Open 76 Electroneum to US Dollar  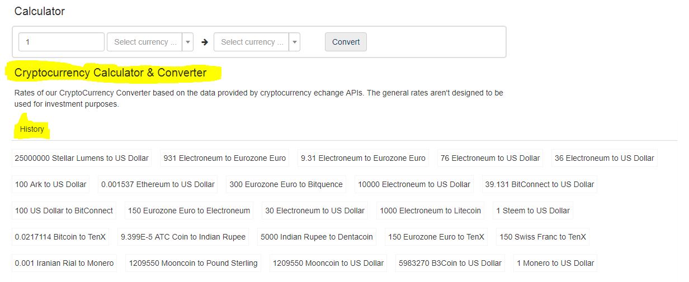(x=490, y=158)
